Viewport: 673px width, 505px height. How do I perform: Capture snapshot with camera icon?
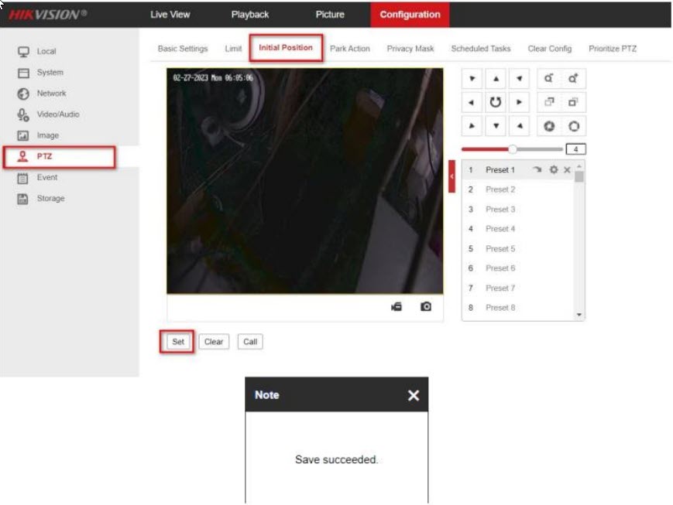[426, 307]
